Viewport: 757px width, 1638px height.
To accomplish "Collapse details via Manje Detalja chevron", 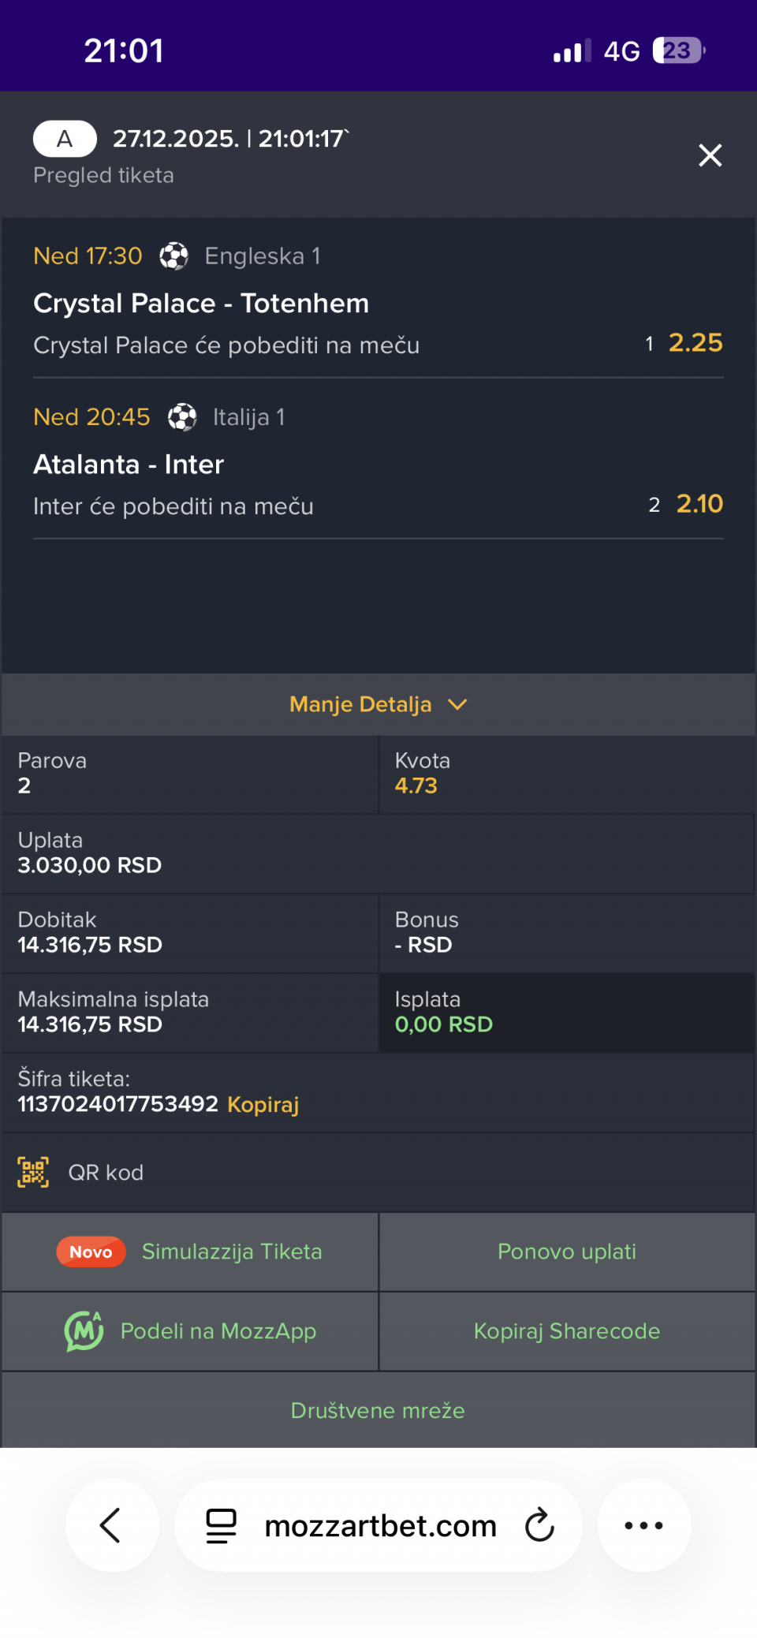I will tap(458, 704).
